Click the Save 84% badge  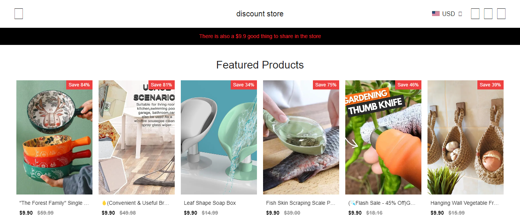point(79,85)
